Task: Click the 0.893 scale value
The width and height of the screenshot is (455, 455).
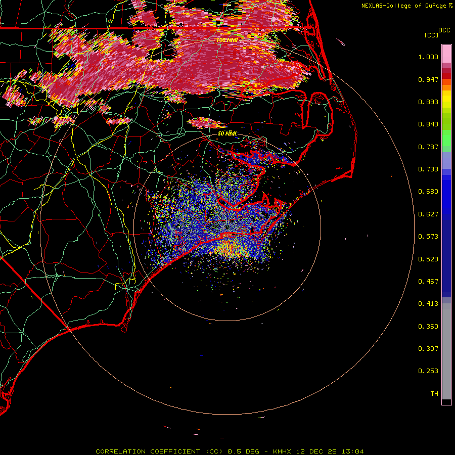Action: [428, 102]
